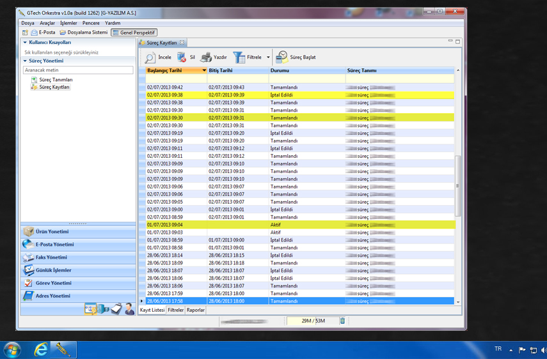Click the filter cell under Durumu header

point(307,79)
